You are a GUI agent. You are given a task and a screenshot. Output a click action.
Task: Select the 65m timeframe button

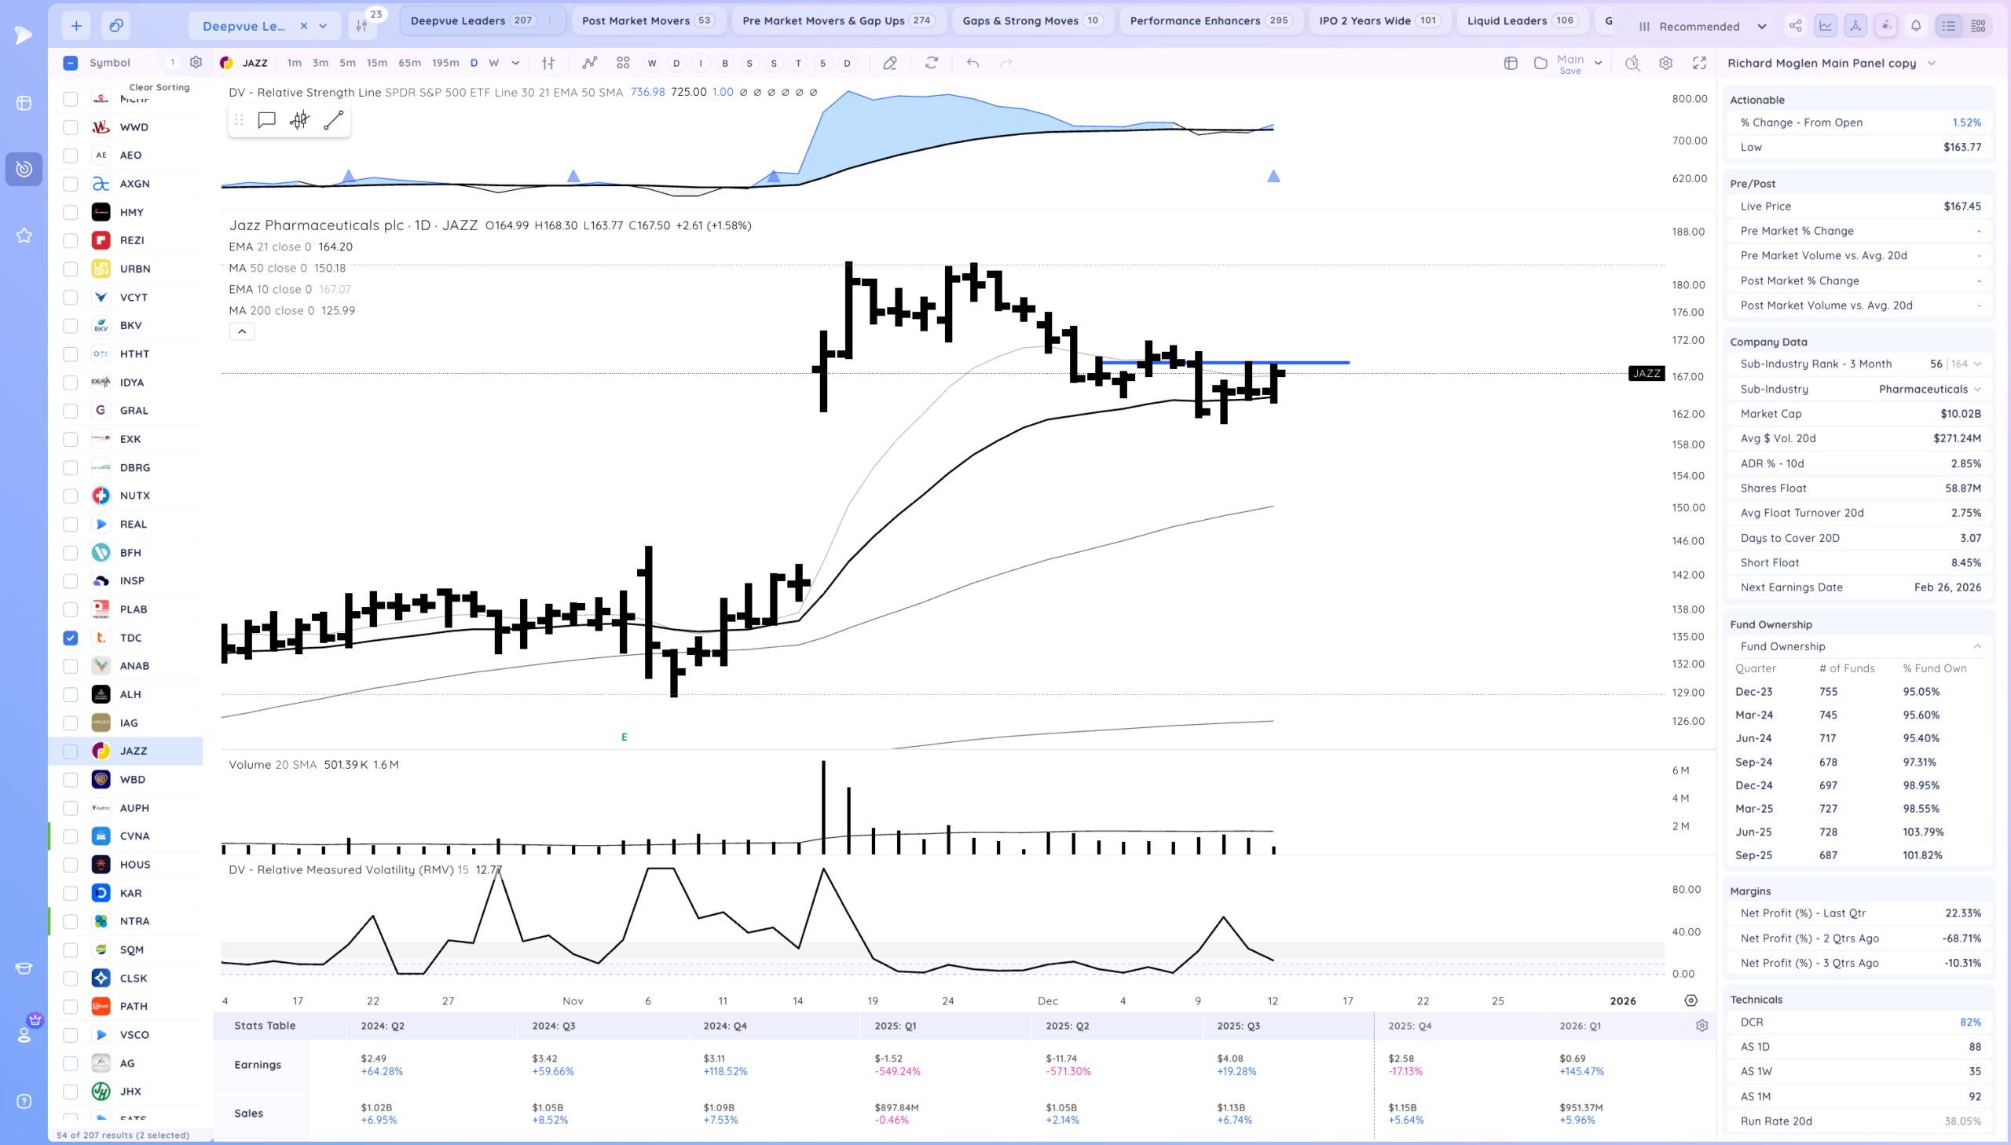click(409, 63)
